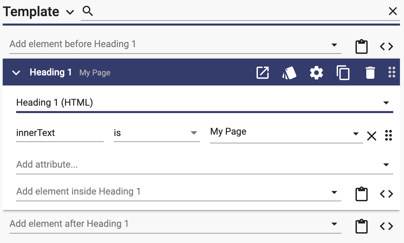
Task: Open Heading 1 element in new window
Action: tap(263, 73)
